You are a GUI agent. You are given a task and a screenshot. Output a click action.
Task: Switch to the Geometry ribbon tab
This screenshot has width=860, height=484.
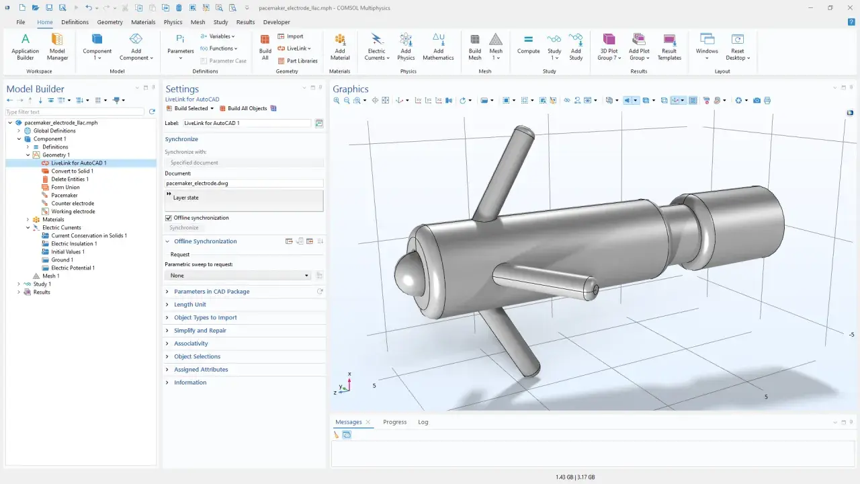110,22
